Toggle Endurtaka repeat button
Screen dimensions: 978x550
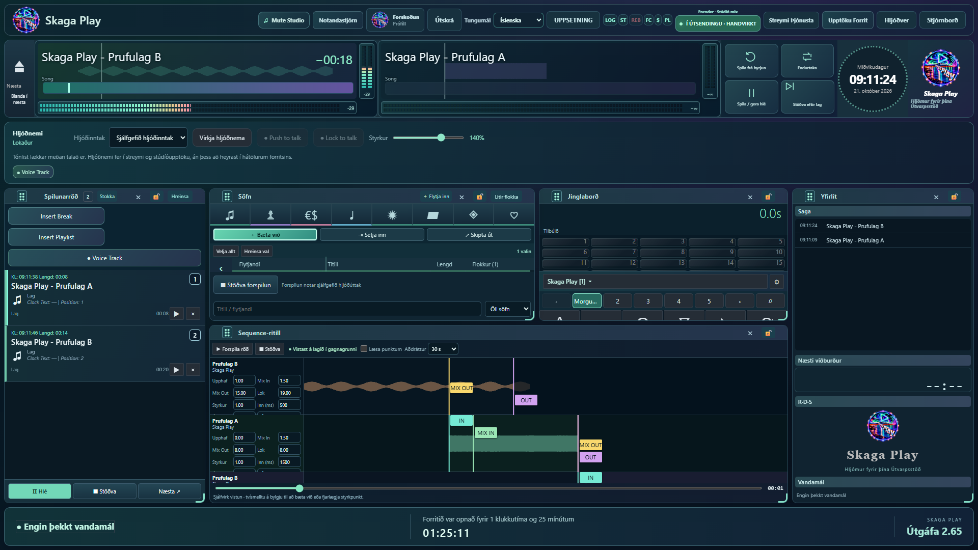[807, 60]
